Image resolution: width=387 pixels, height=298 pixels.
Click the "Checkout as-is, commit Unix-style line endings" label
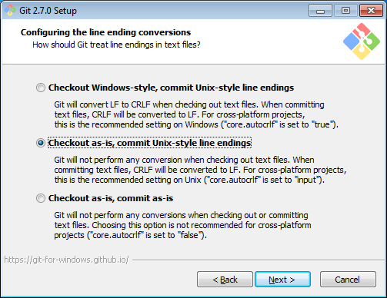pyautogui.click(x=149, y=143)
